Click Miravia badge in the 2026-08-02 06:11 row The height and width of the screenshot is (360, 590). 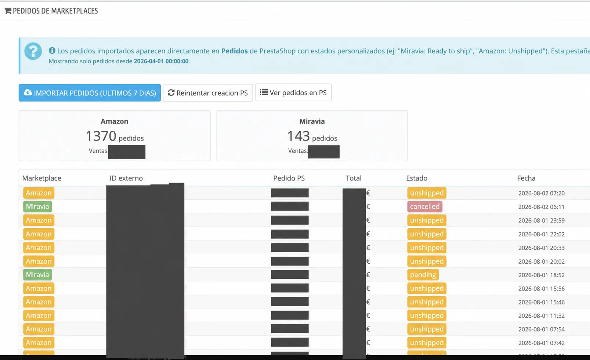click(x=37, y=207)
